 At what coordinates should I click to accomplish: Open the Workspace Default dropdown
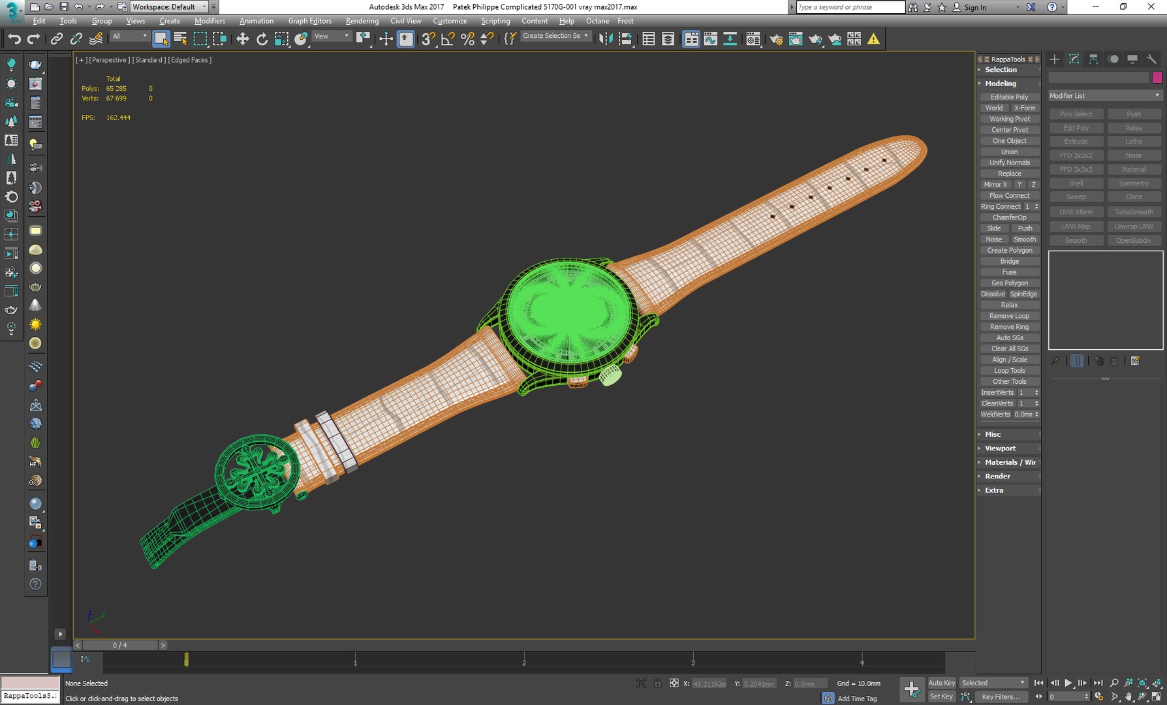(169, 7)
